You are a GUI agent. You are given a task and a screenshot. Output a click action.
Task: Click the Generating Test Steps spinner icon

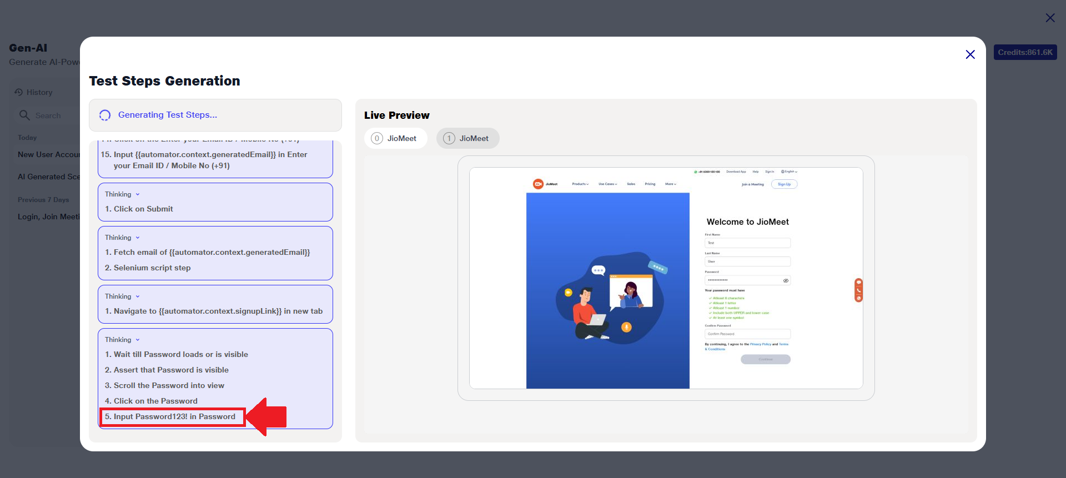pyautogui.click(x=105, y=115)
